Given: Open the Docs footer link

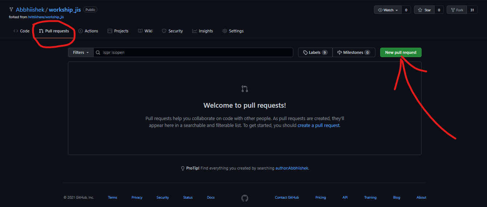Looking at the screenshot, I should click(211, 198).
